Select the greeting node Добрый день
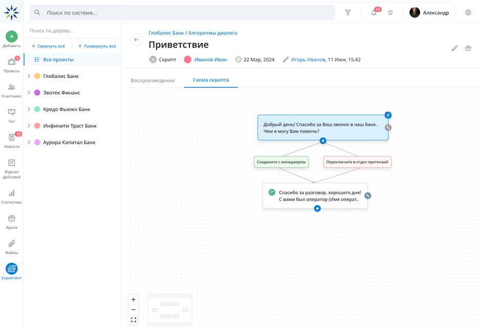 (323, 128)
